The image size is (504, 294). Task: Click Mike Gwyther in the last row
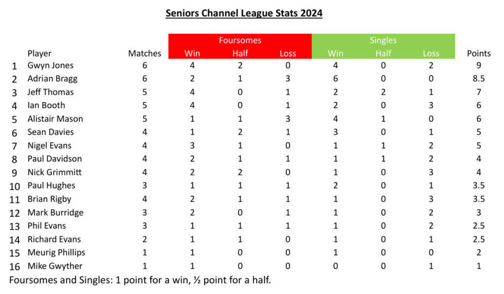(54, 266)
